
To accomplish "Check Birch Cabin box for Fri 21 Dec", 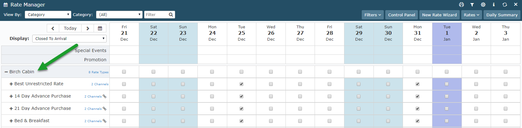I will (x=124, y=72).
